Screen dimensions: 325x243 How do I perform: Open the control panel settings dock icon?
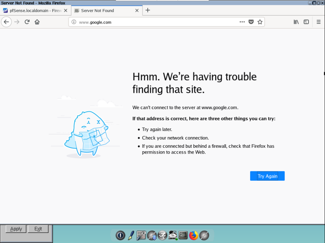(141, 235)
